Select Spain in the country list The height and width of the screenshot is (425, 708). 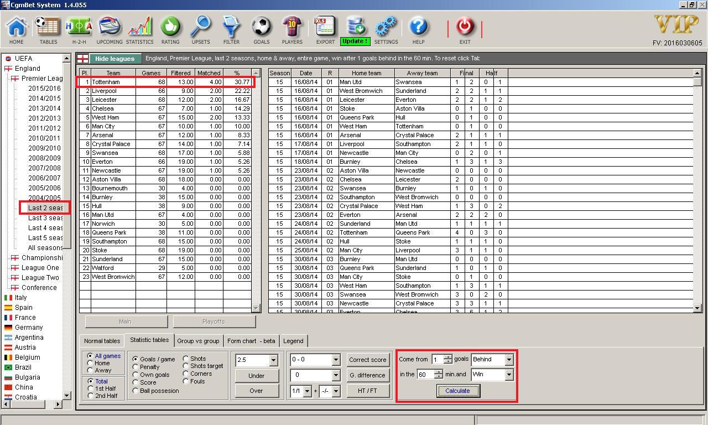point(24,308)
